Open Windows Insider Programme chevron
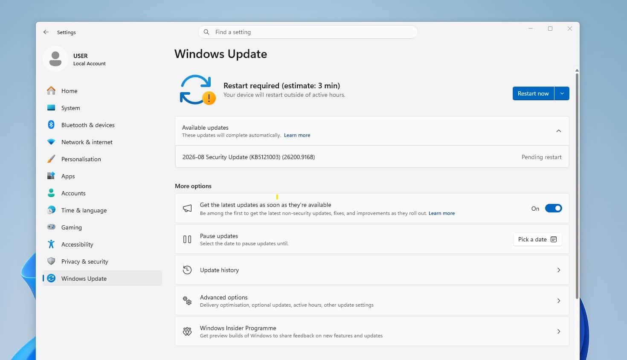The image size is (627, 360). pyautogui.click(x=559, y=331)
